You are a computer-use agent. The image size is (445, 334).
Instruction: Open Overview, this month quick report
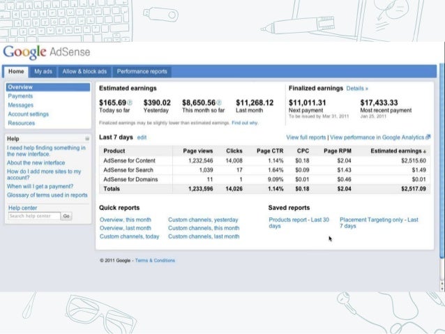coord(126,220)
